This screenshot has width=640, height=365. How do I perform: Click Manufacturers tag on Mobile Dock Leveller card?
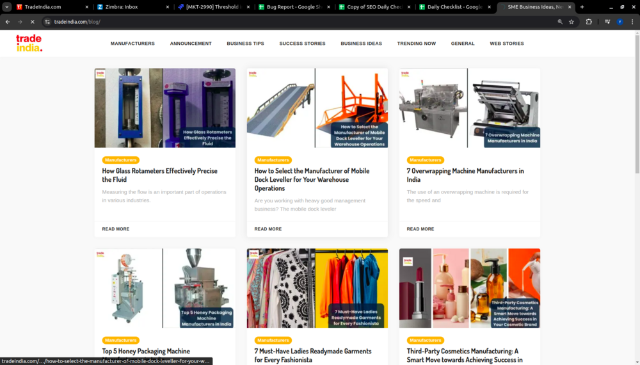(273, 160)
